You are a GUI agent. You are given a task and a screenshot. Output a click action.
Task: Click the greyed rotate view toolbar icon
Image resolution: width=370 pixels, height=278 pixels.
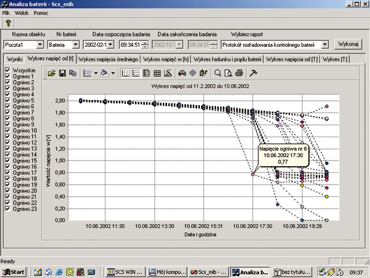(x=193, y=74)
